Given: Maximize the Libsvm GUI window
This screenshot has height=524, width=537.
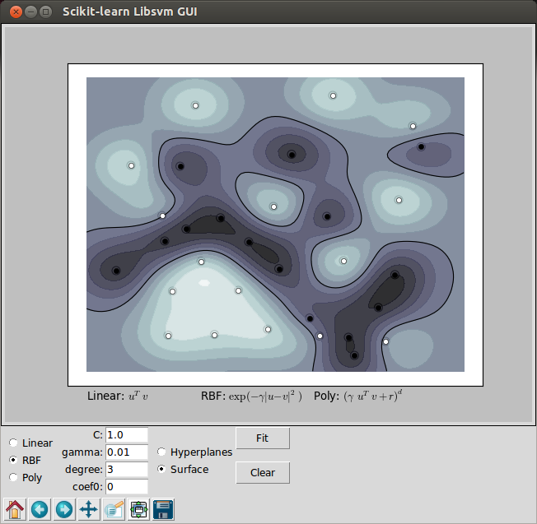Looking at the screenshot, I should (45, 12).
